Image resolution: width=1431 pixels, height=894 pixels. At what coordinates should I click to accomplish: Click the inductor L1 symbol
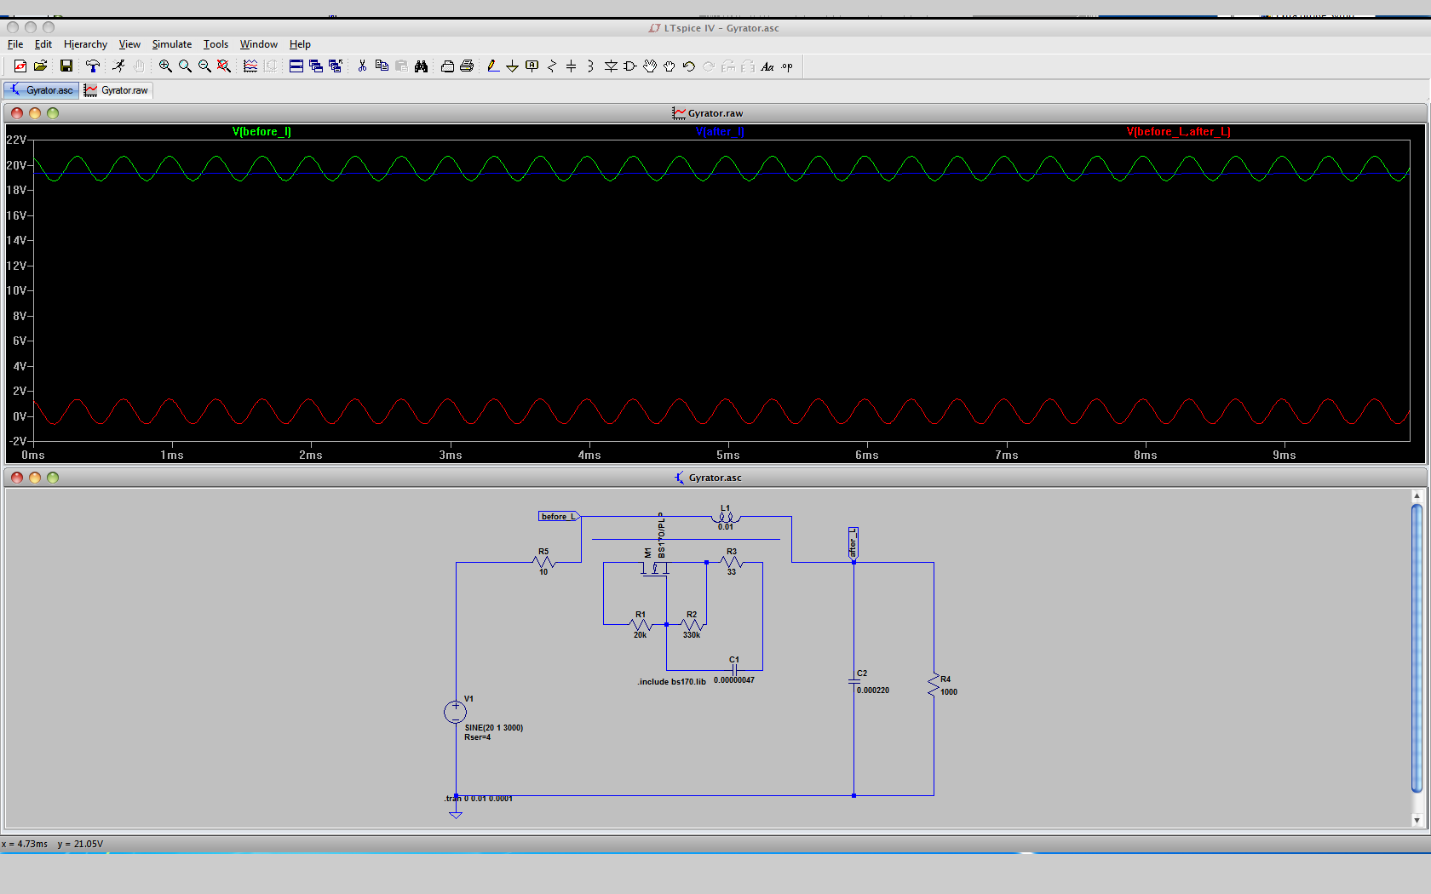tap(725, 517)
